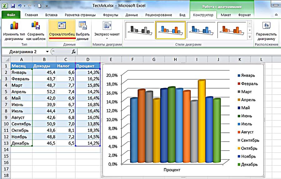
Task: Switch to the Макет tab
Action: point(226,15)
